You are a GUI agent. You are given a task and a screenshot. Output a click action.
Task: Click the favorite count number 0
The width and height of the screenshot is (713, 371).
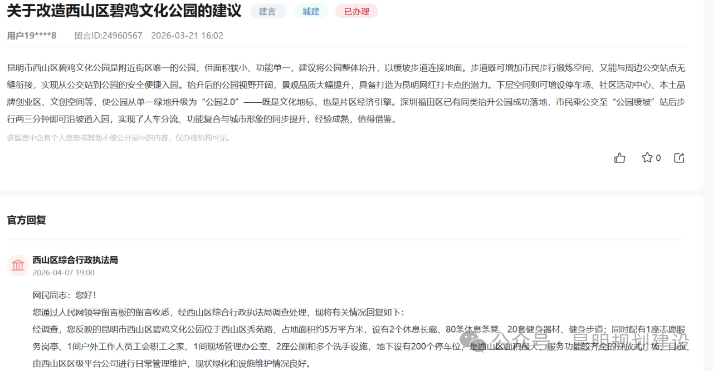click(658, 158)
